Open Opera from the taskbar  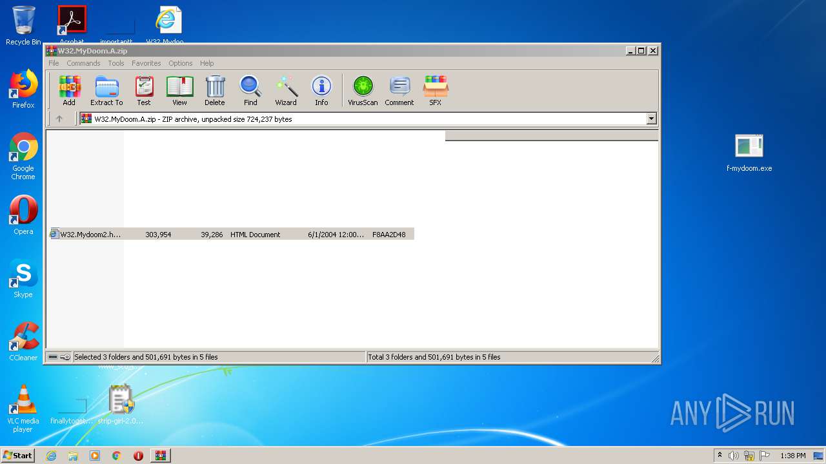click(138, 456)
